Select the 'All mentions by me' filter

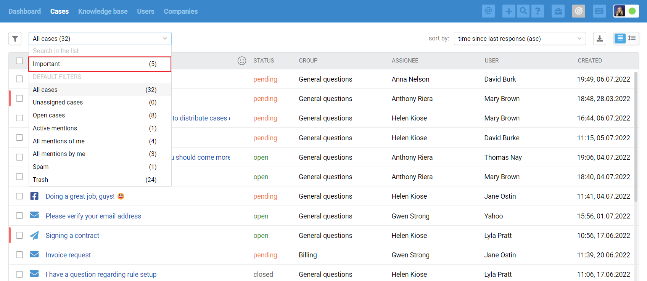[100, 154]
